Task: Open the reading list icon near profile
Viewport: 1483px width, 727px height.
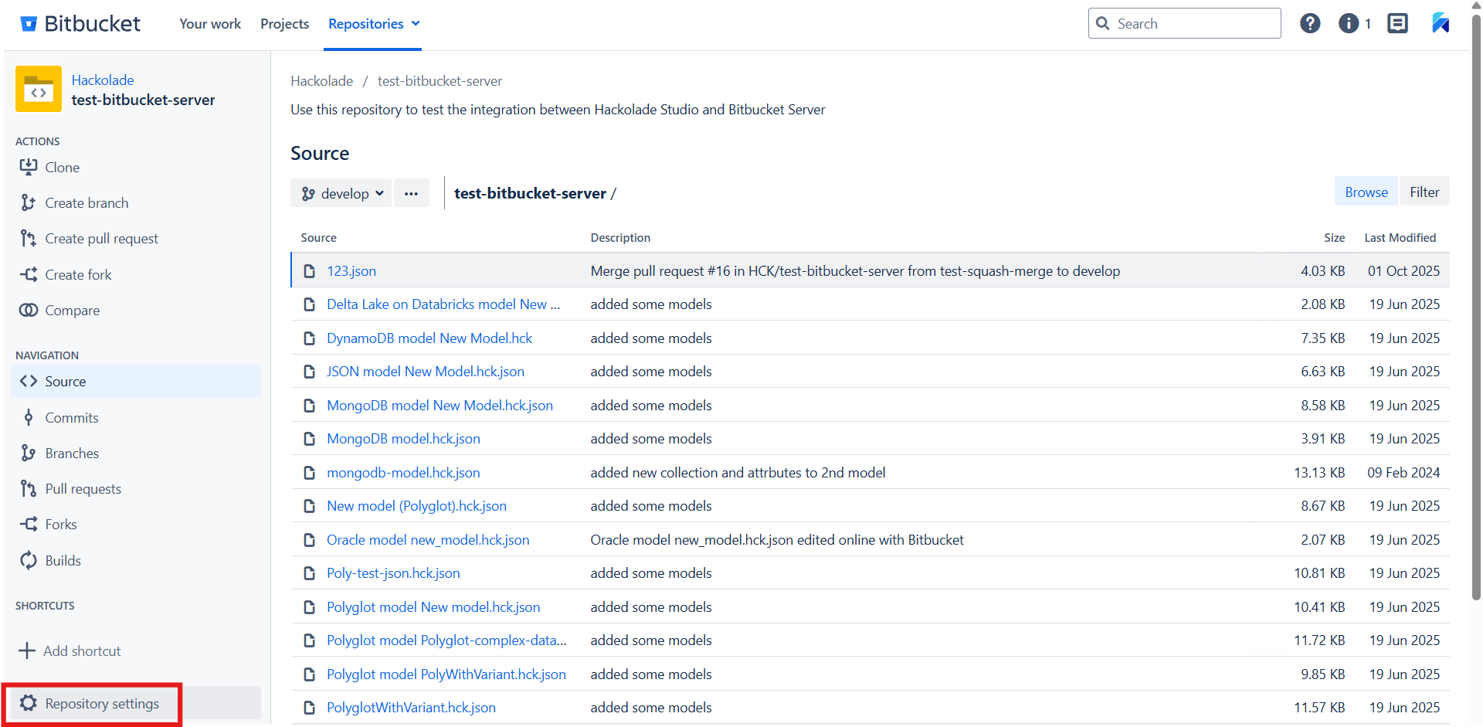Action: (1397, 23)
